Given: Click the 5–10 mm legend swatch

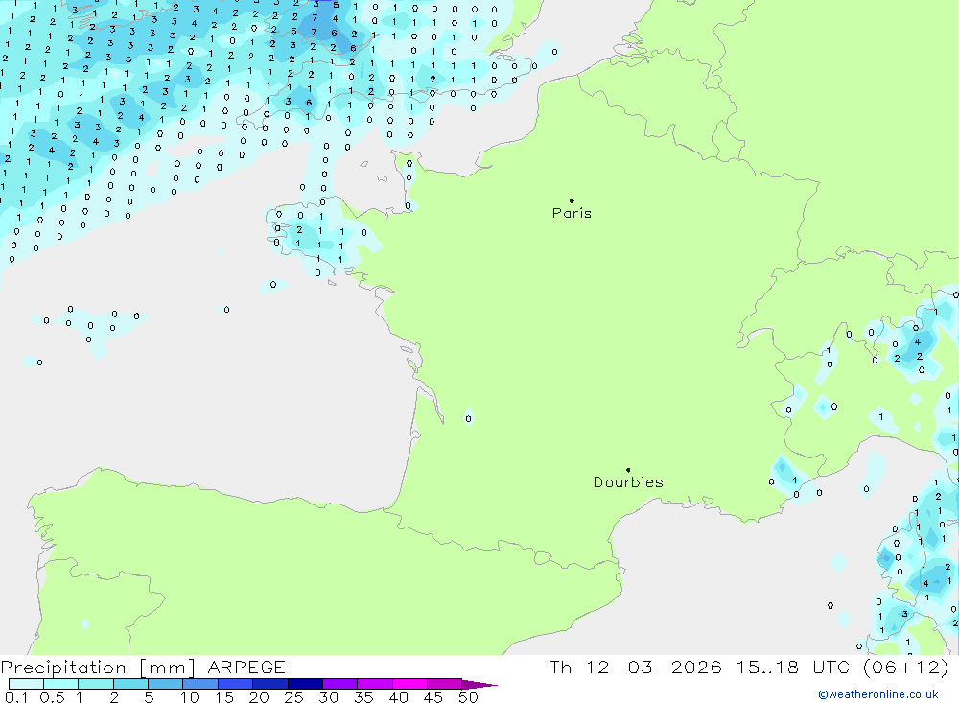Looking at the screenshot, I should click(165, 684).
